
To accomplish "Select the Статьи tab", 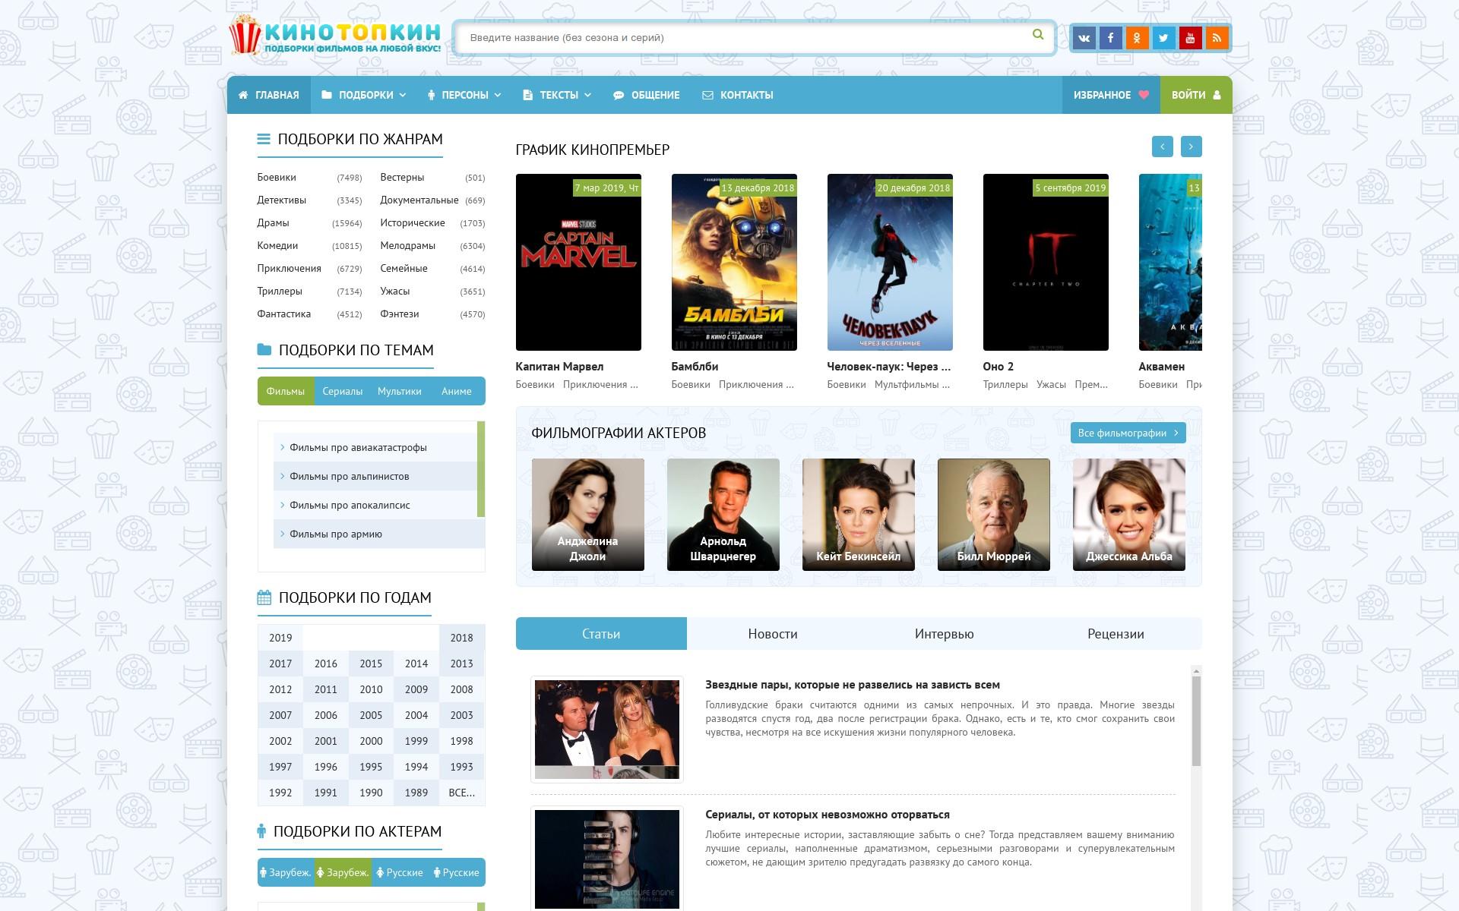I will [x=601, y=634].
